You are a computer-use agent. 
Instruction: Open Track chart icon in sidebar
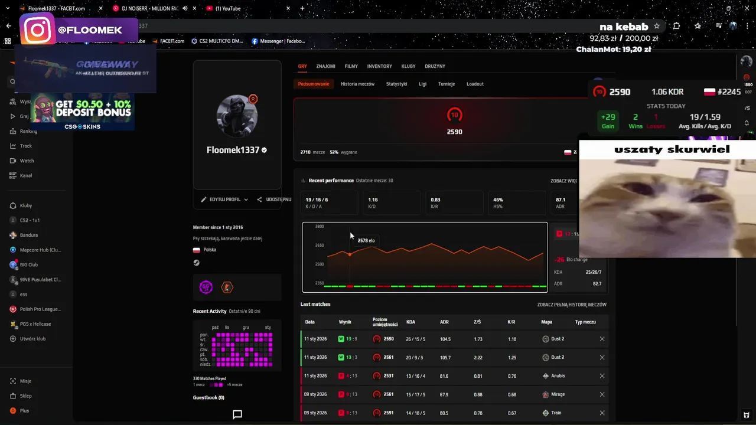(13, 146)
